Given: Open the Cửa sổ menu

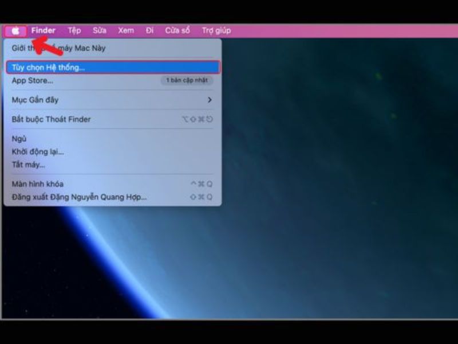Looking at the screenshot, I should coord(177,30).
